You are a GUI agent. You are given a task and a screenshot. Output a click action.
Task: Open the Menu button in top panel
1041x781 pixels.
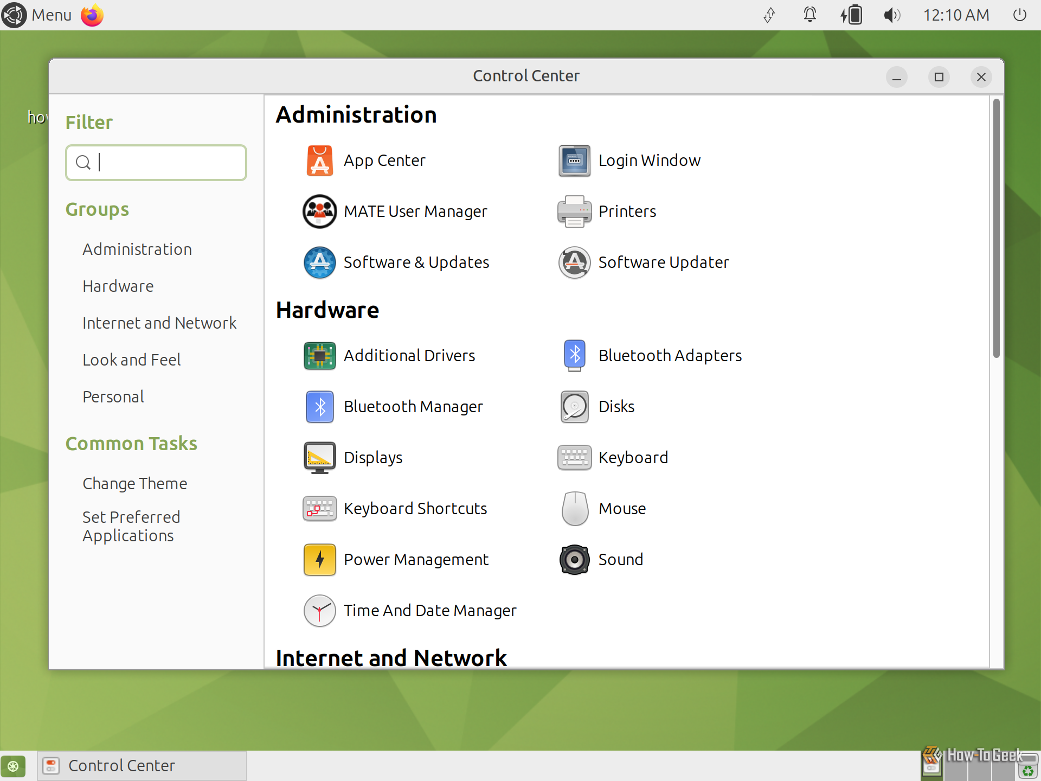click(37, 15)
